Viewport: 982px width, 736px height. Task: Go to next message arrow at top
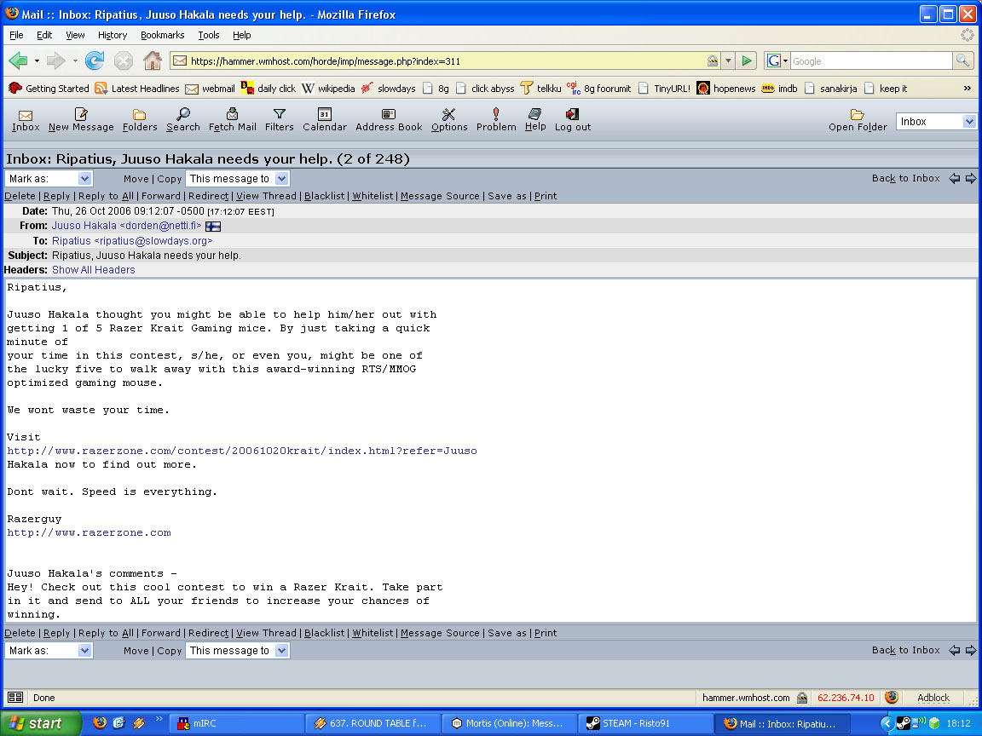[971, 178]
